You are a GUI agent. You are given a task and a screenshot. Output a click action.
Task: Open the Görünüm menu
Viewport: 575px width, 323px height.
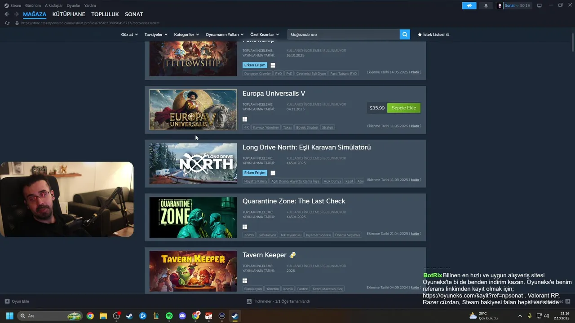tap(33, 5)
